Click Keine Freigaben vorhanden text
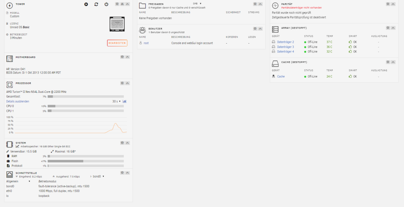The width and height of the screenshot is (404, 207). 156,18
